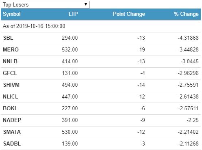
Task: Open the NLICL symbol link
Action: click(11, 96)
